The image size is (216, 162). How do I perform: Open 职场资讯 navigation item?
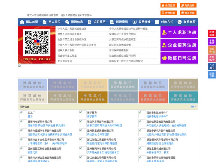coord(122,22)
